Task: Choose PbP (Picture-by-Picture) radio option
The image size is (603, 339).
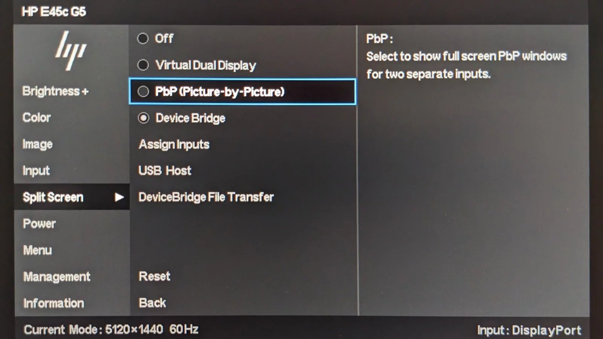Action: 143,92
